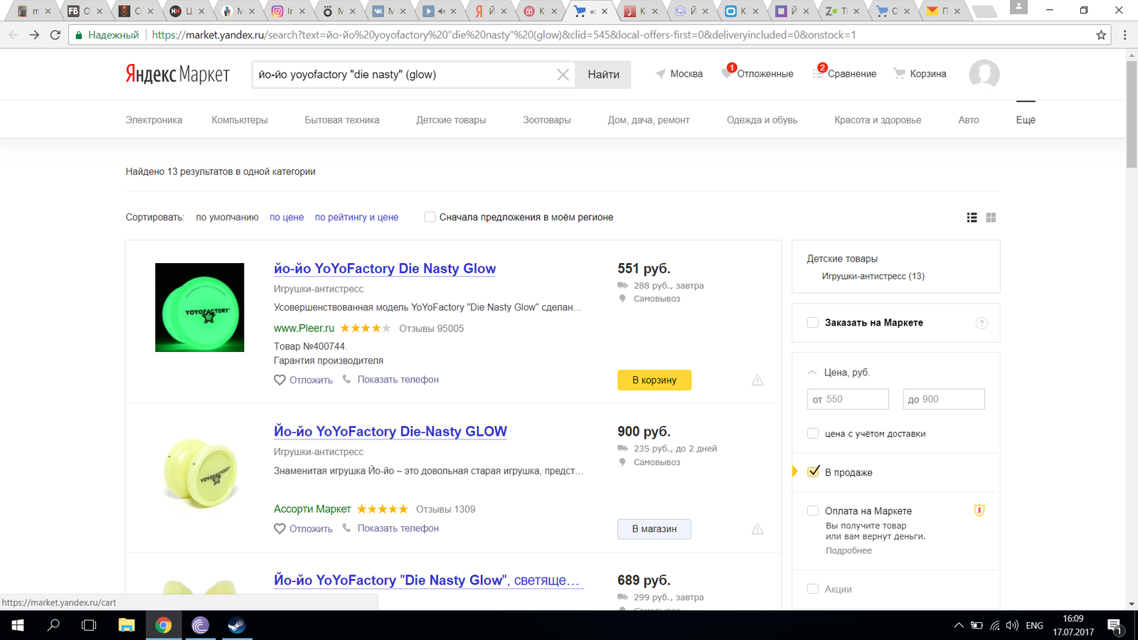Click the Chrome address bar URL

[504, 35]
